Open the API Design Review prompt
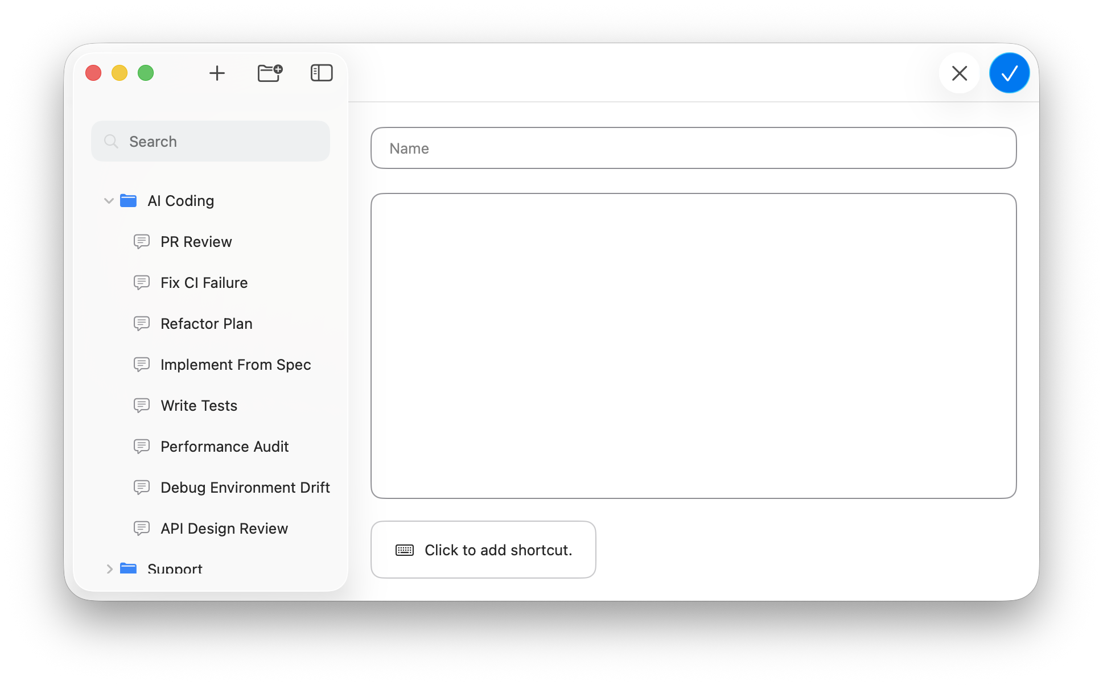This screenshot has width=1103, height=685. pyautogui.click(x=224, y=528)
